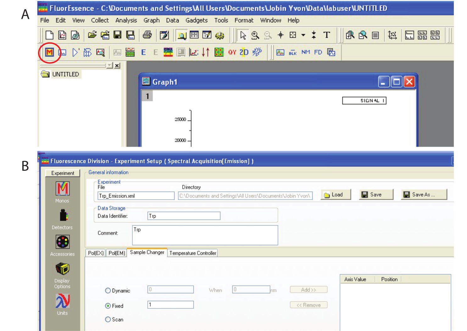Click the Experiment button above Monos
Image resolution: width=467 pixels, height=331 pixels.
point(63,173)
